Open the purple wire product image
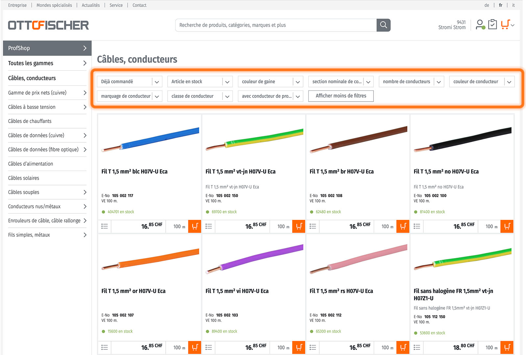This screenshot has width=526, height=355. tap(254, 259)
